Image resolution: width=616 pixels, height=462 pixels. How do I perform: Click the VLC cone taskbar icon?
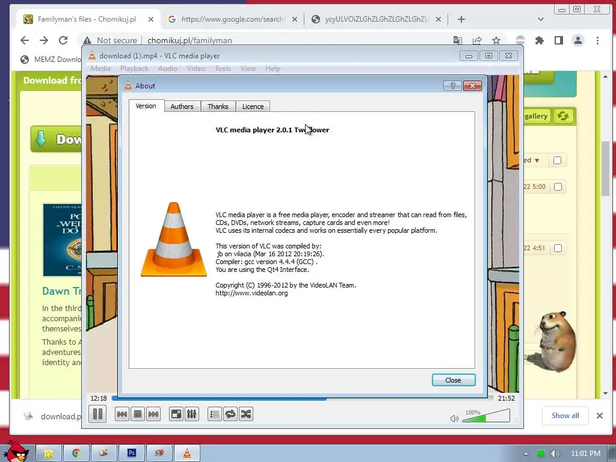coord(187,454)
